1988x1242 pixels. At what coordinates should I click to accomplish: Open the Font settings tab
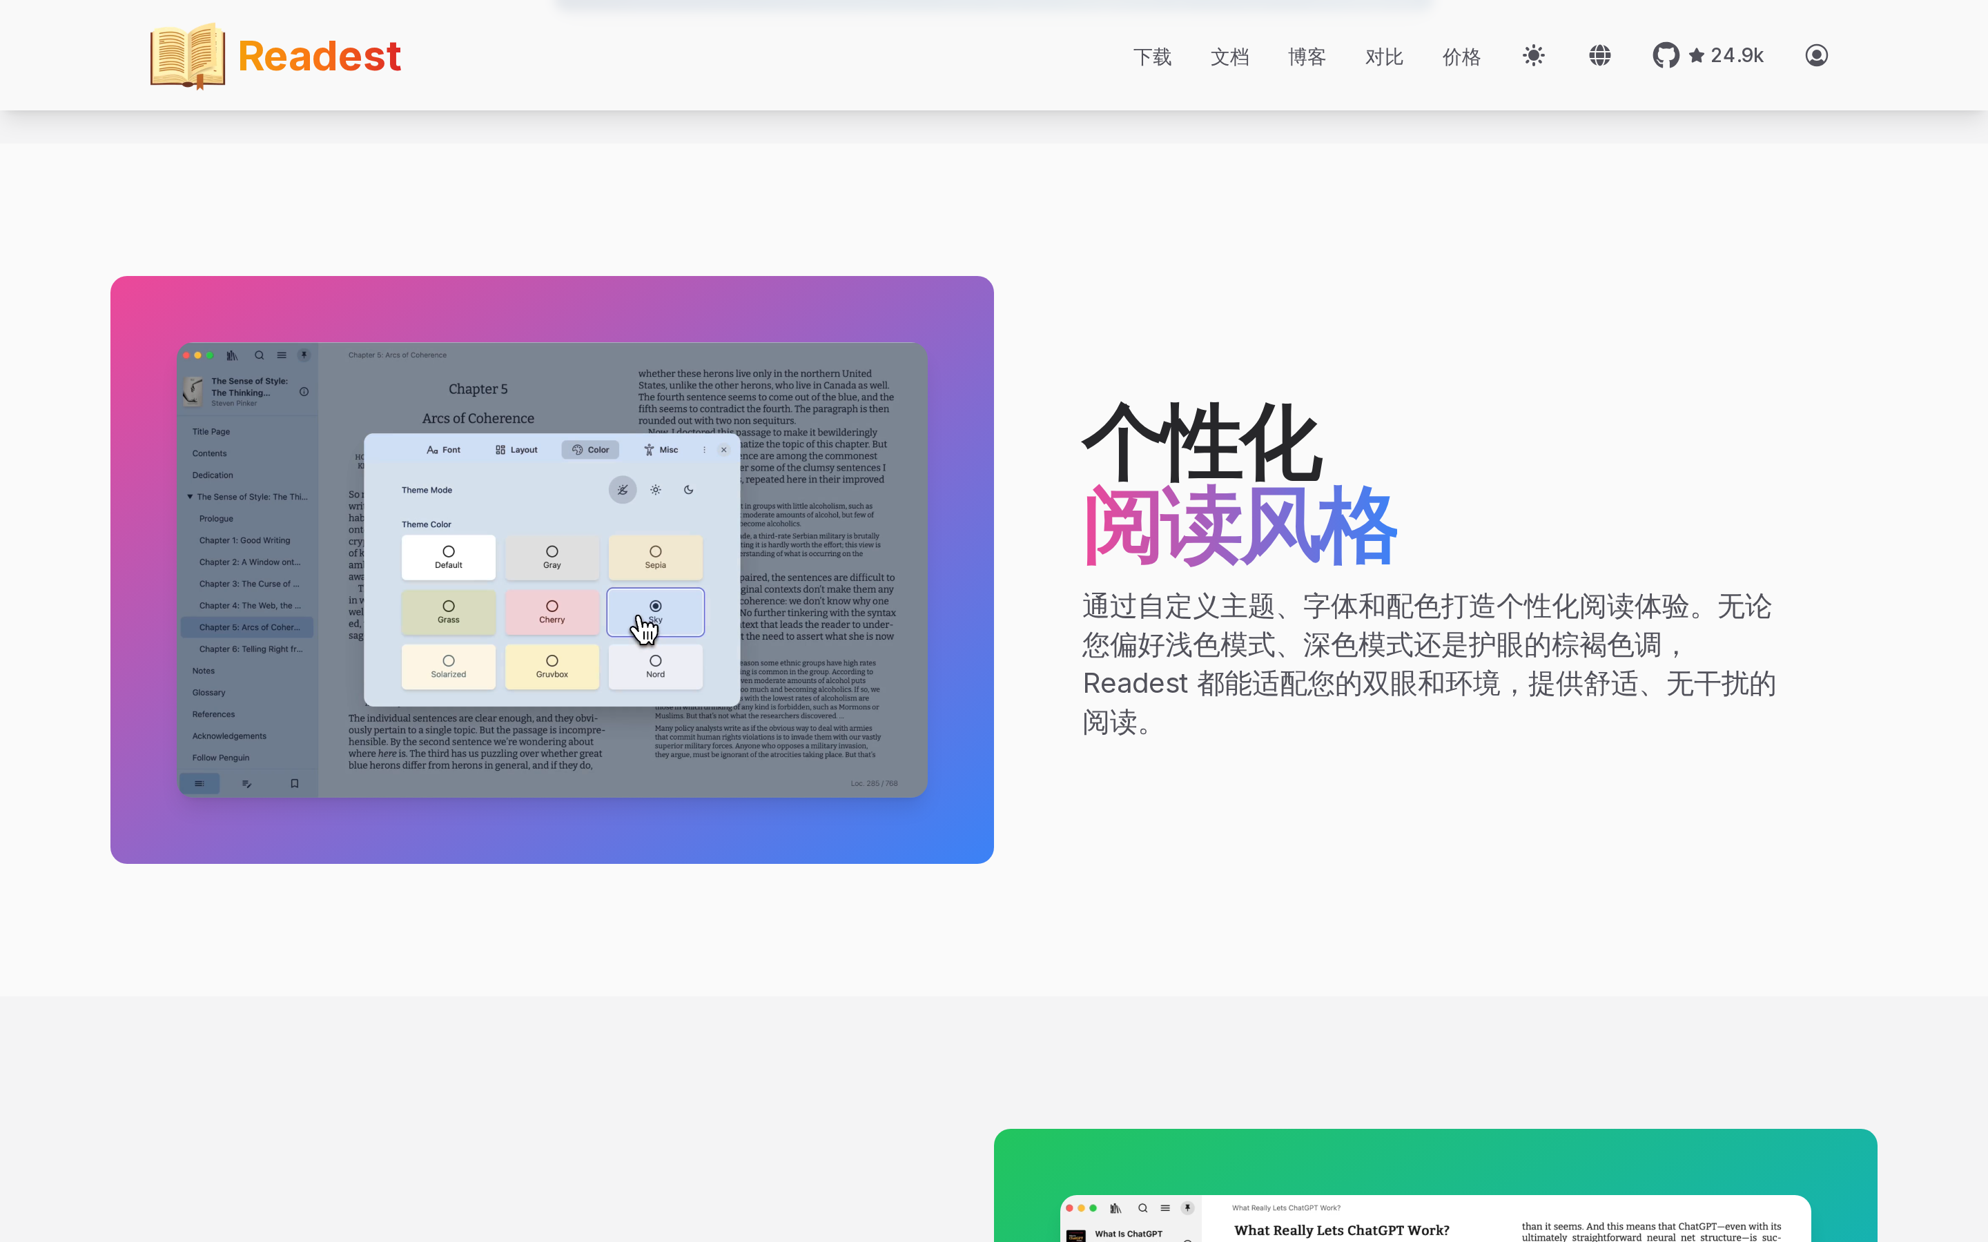pos(444,450)
